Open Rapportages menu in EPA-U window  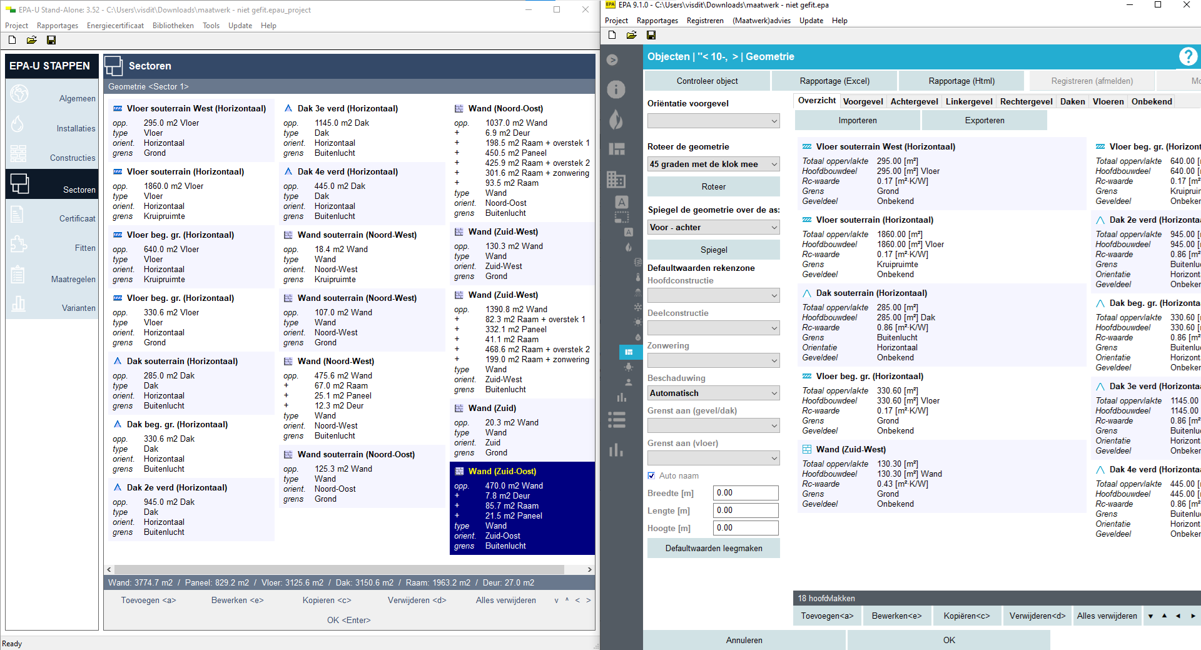[x=58, y=26]
